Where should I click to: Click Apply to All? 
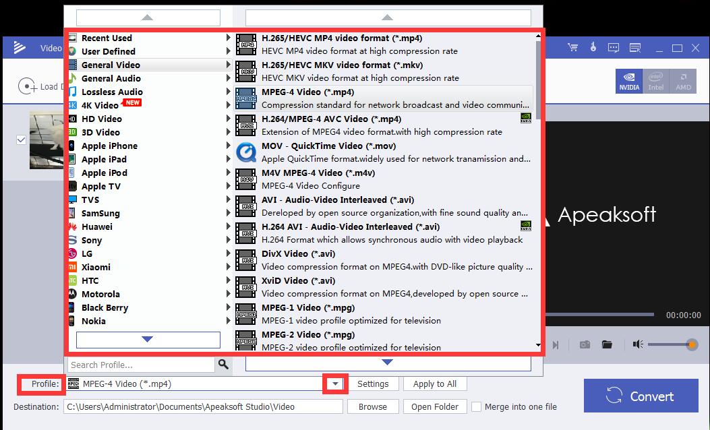click(x=435, y=383)
